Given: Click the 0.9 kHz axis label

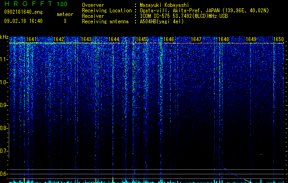Looking at the screenshot, I should pos(4,105).
